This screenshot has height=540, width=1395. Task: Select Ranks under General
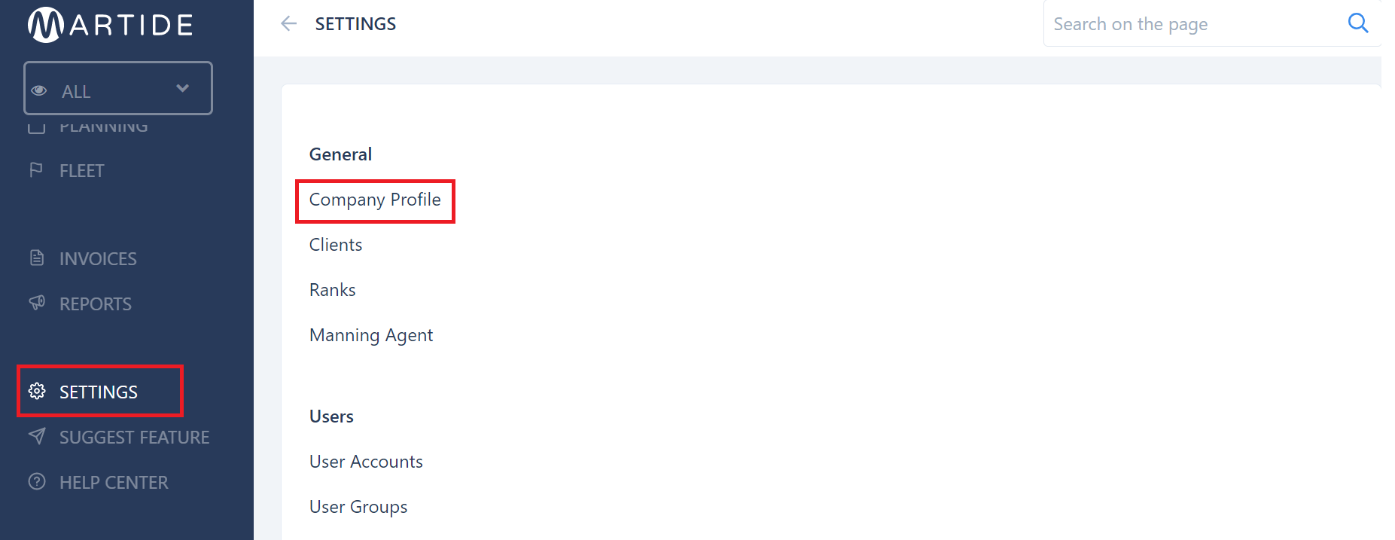(x=332, y=290)
